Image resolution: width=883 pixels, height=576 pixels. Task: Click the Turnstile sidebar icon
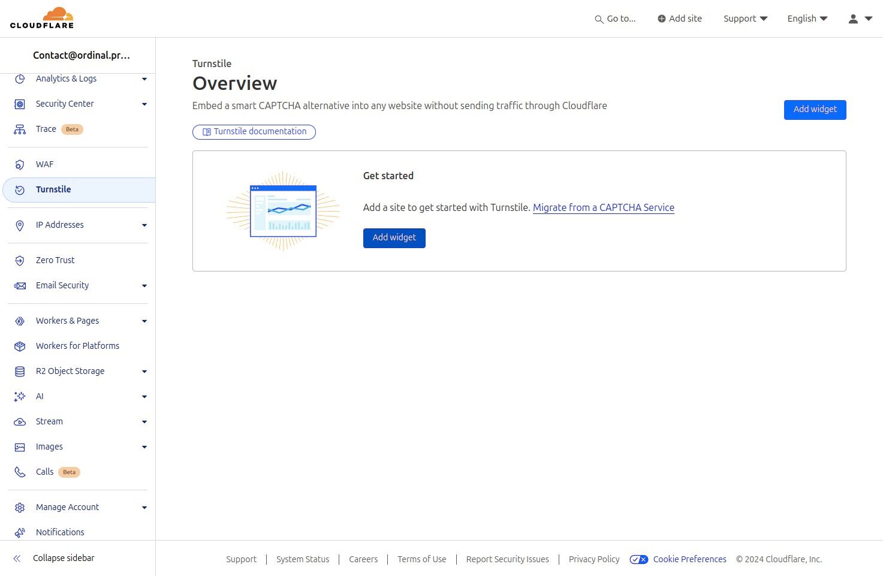pos(20,190)
